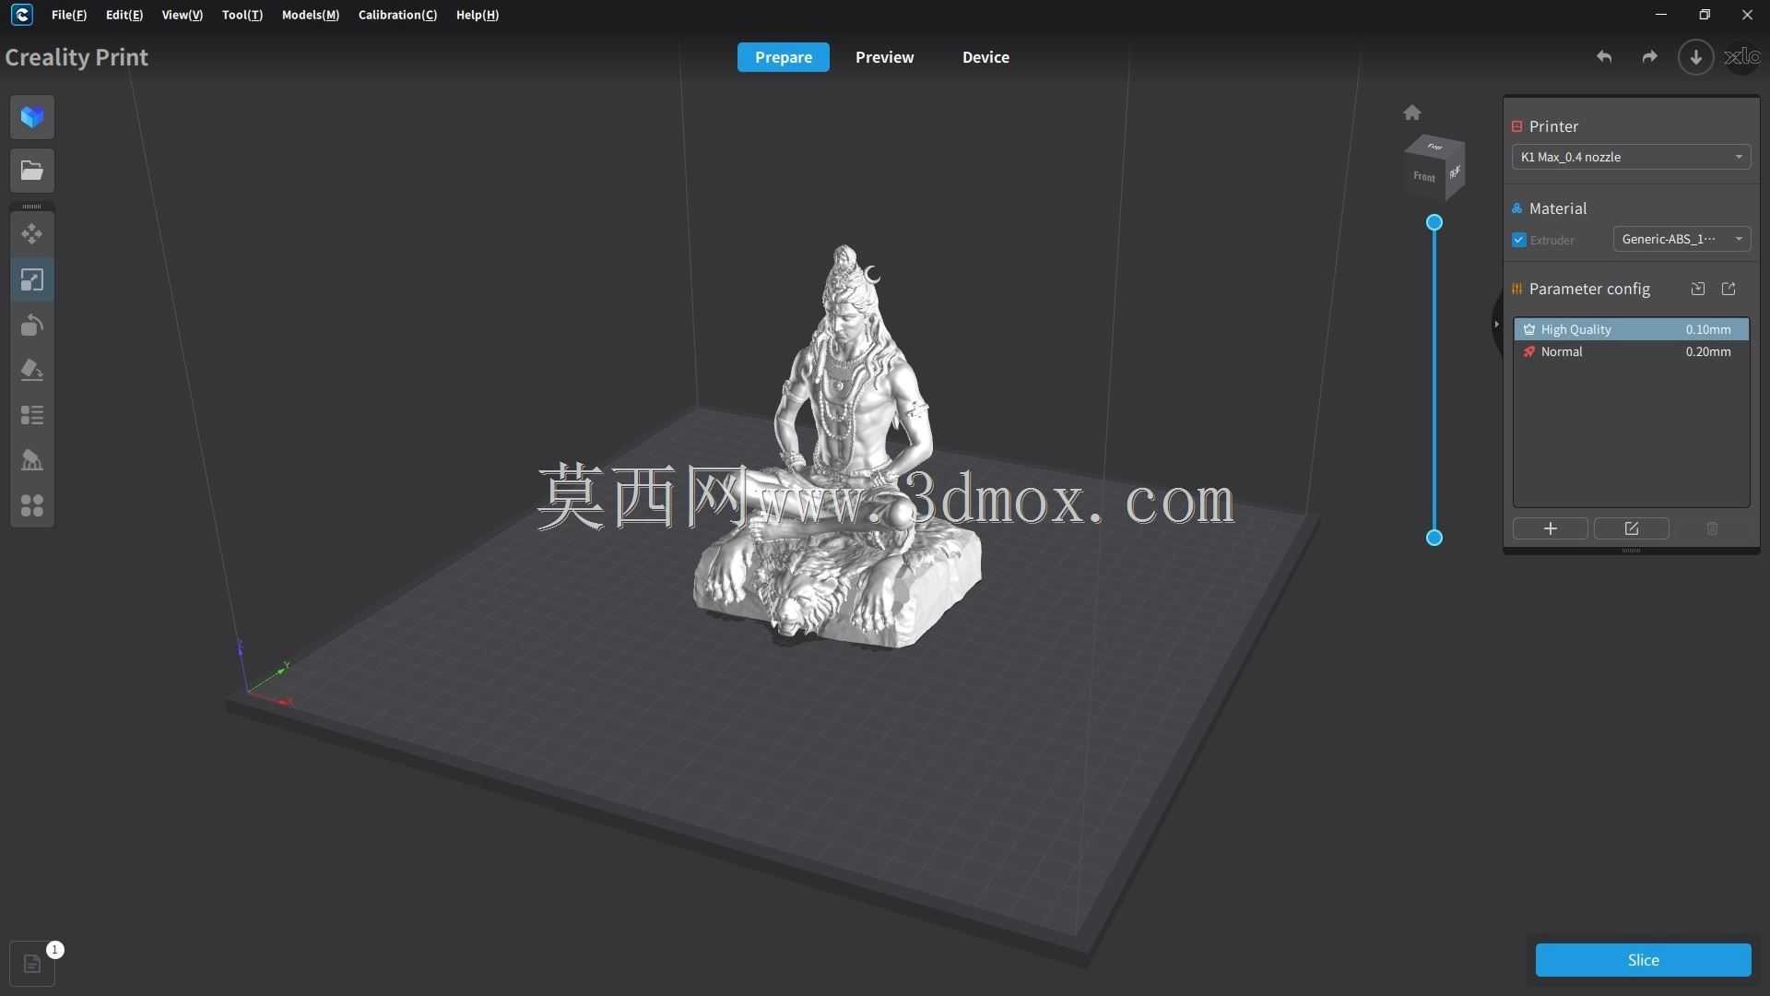The image size is (1770, 996).
Task: Open the notes icon with badge 1
Action: click(32, 964)
